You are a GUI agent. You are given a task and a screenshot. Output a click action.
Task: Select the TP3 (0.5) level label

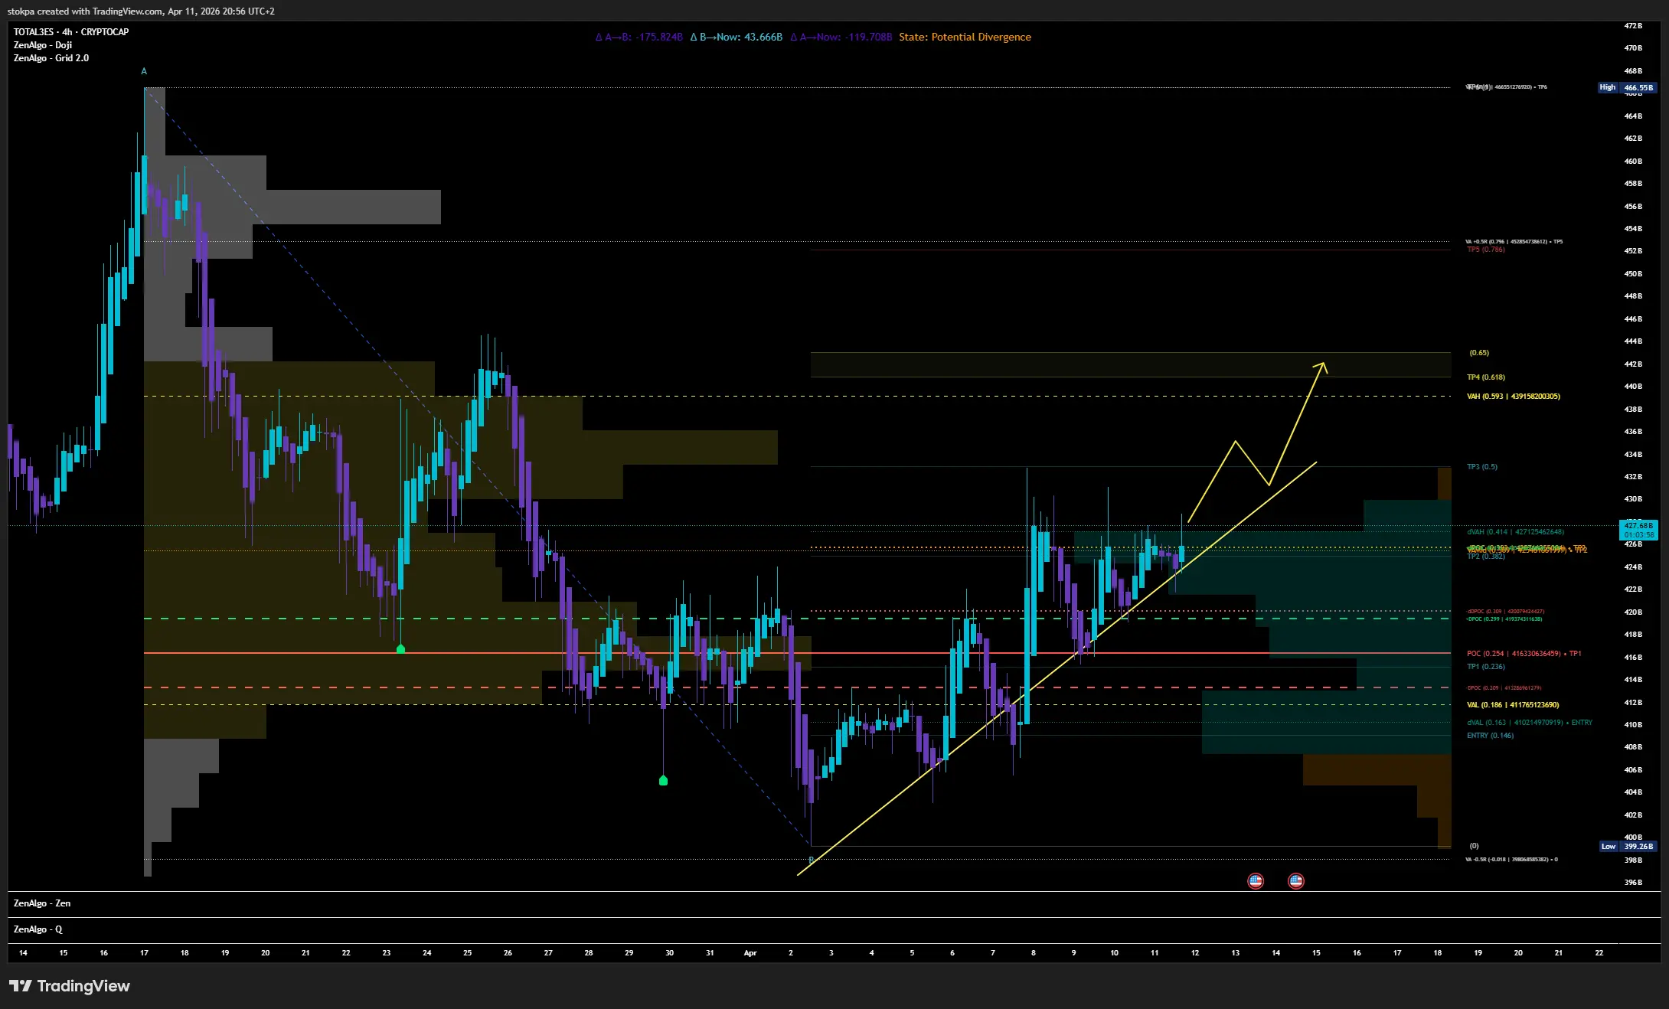click(x=1482, y=467)
